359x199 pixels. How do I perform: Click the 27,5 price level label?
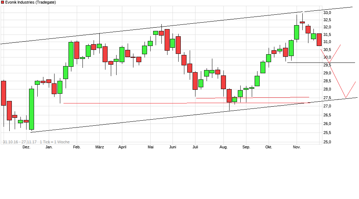pos(327,98)
